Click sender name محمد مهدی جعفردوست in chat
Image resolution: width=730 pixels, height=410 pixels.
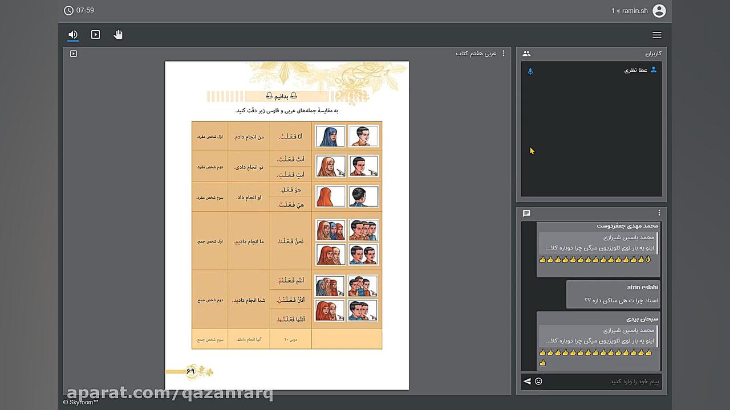click(x=627, y=225)
